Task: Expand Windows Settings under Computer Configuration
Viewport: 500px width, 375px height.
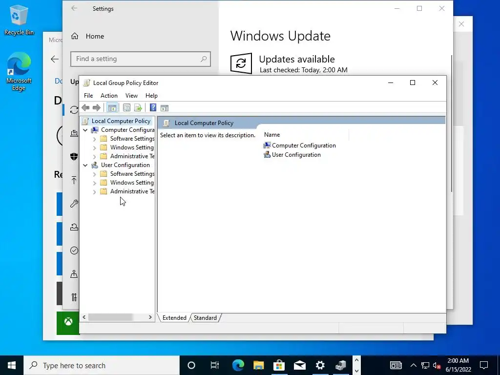Action: [x=94, y=147]
